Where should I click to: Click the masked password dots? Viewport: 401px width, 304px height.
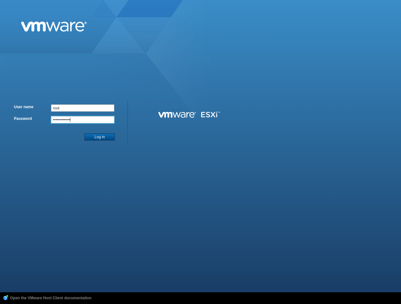(61, 120)
